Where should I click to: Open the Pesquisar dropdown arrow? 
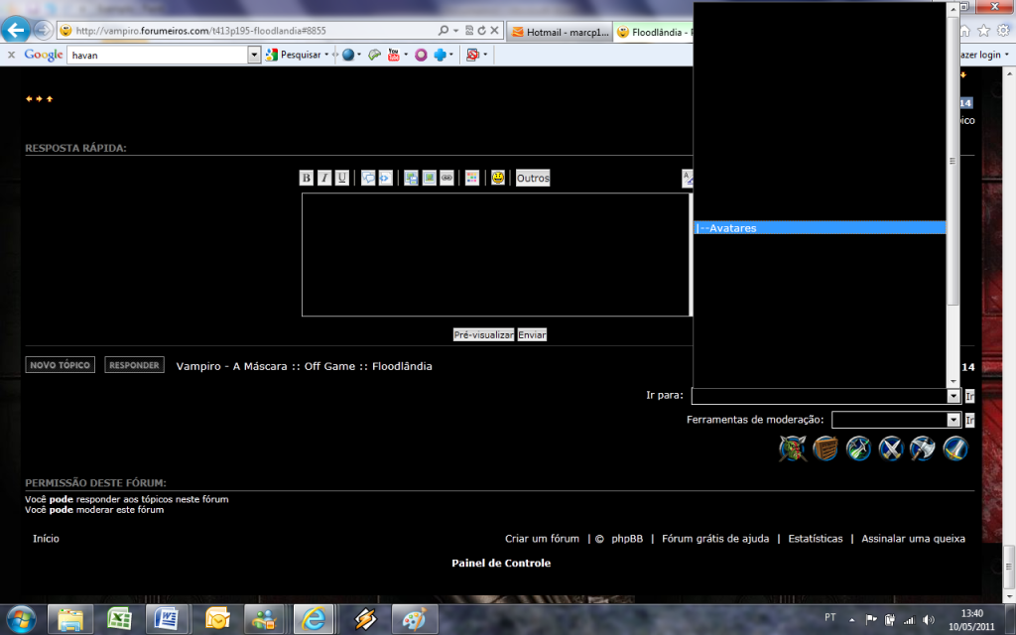click(x=326, y=56)
